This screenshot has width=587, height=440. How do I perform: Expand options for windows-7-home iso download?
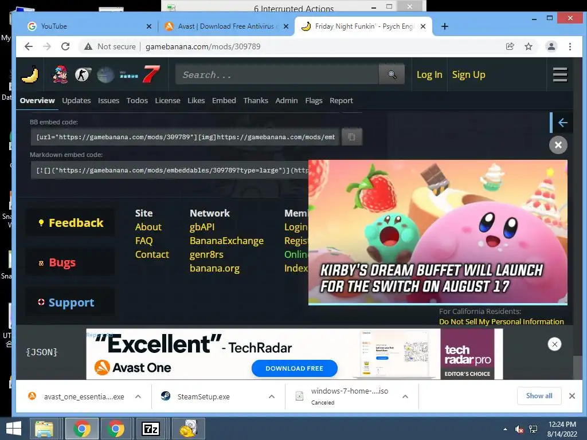coord(405,396)
